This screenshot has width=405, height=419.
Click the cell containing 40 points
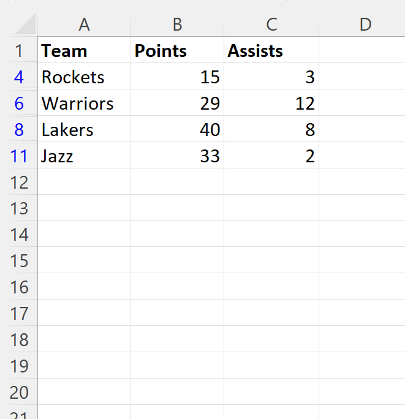[177, 130]
